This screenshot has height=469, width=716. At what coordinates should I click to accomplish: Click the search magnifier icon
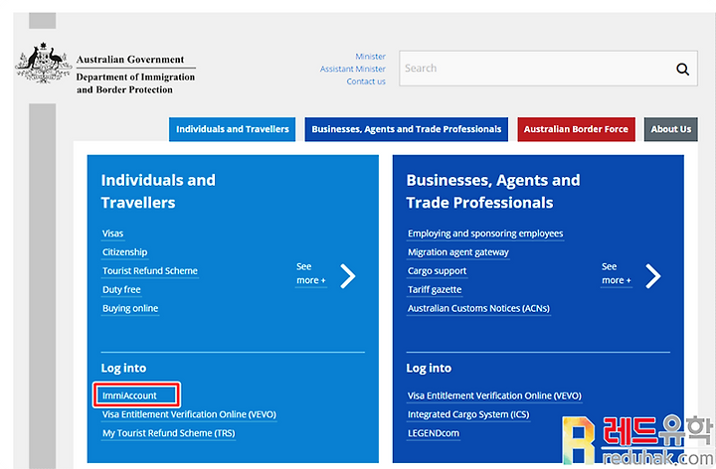682,69
